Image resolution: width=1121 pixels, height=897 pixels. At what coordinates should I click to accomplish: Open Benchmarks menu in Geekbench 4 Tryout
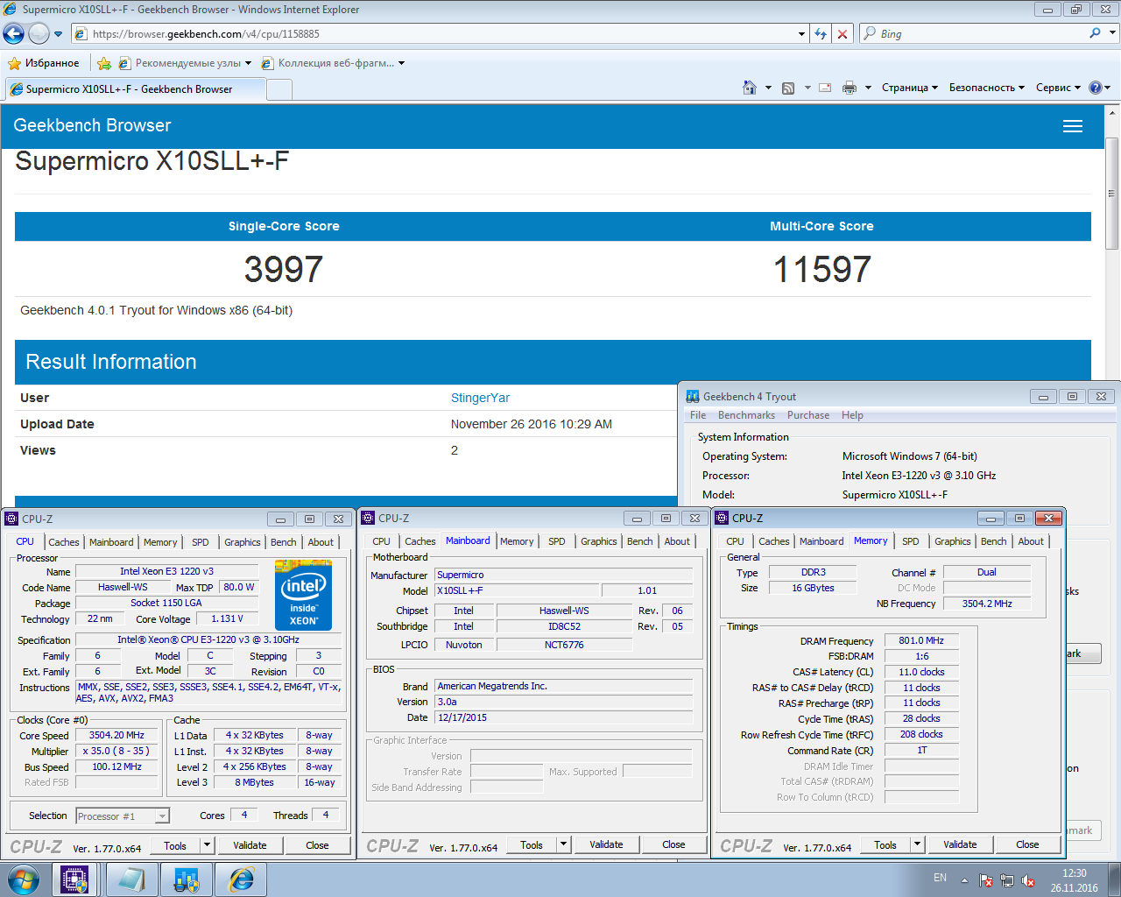746,415
